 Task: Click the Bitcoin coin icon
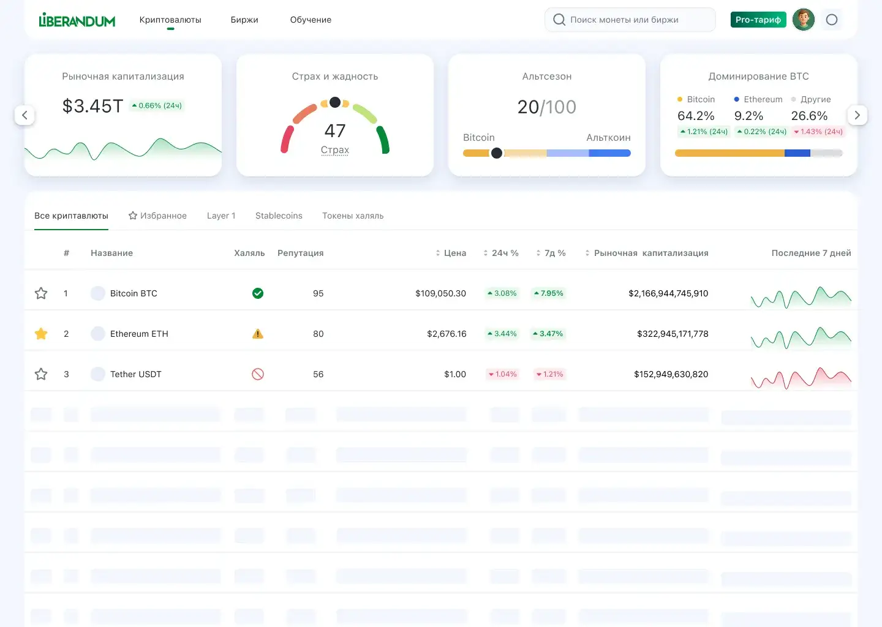click(98, 293)
